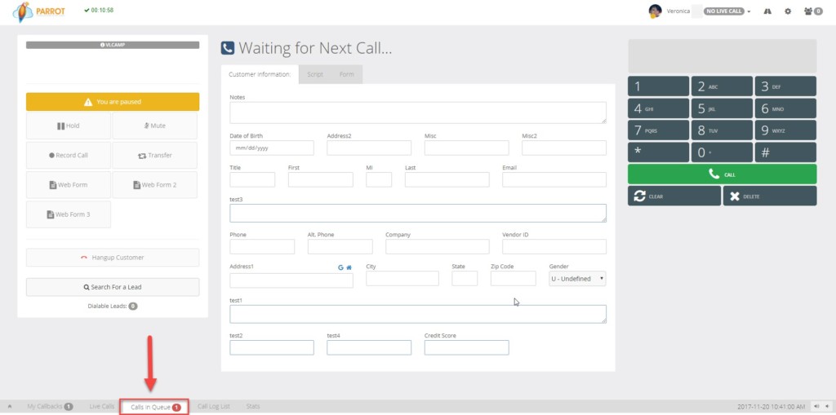
Task: Click the agents group icon with count
Action: tap(813, 11)
